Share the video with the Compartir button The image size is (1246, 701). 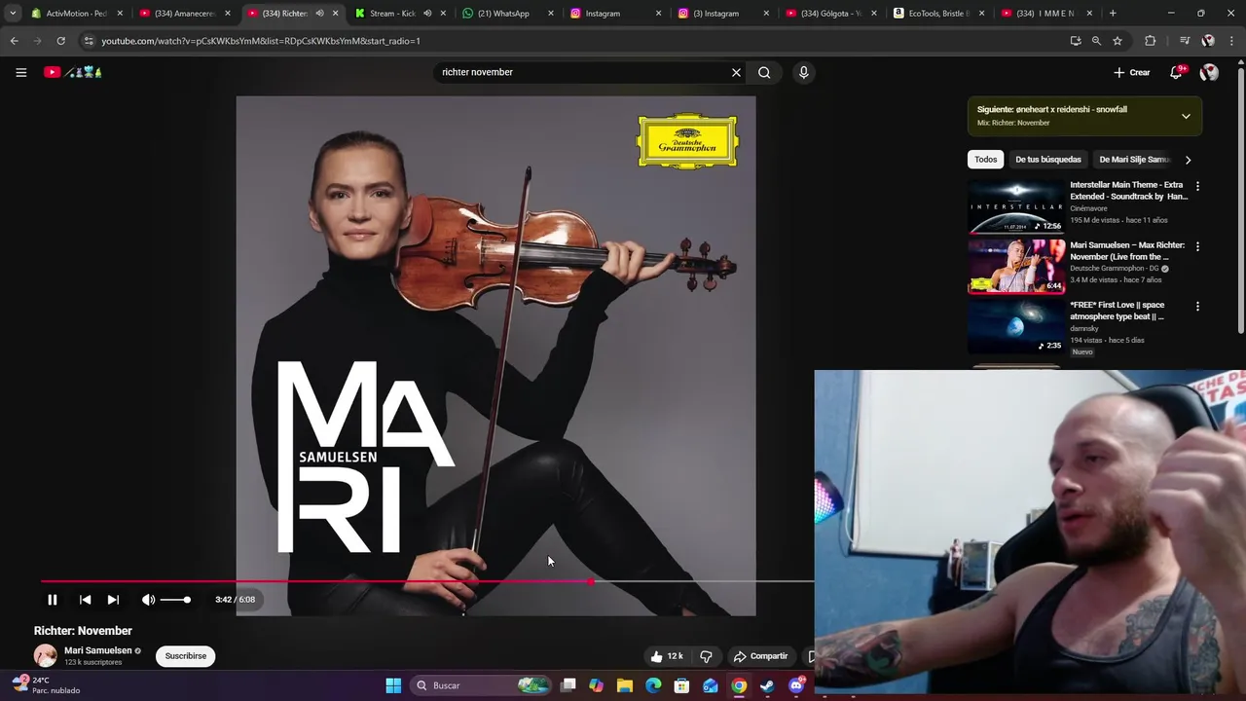coord(760,656)
